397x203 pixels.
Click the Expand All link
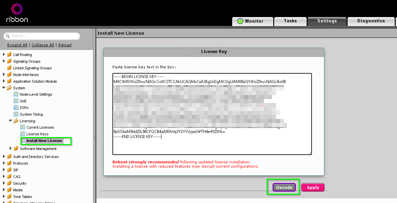tap(17, 45)
